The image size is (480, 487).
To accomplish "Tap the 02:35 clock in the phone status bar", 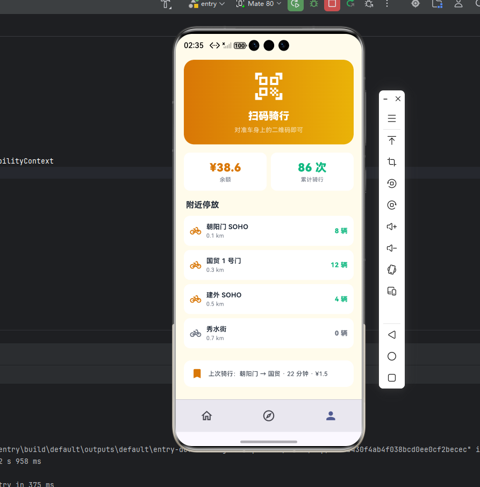I will [x=194, y=46].
